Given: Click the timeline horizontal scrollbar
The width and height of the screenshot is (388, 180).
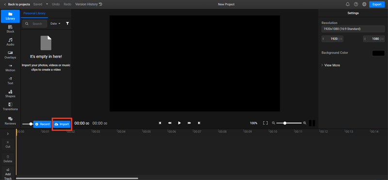Looking at the screenshot, I should coord(77,178).
